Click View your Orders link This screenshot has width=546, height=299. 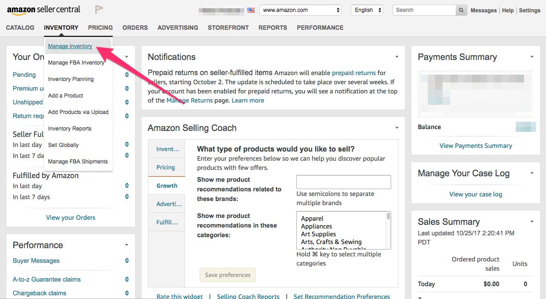pyautogui.click(x=71, y=217)
